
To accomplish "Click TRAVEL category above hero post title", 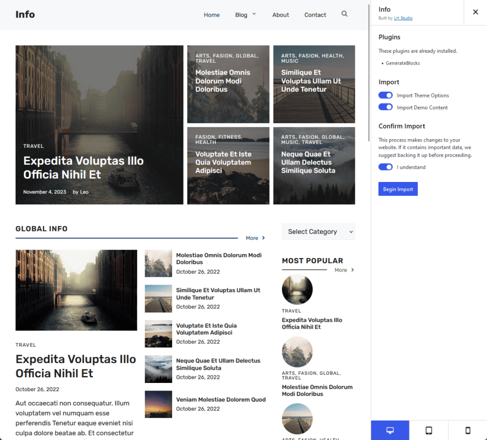I will coord(34,146).
